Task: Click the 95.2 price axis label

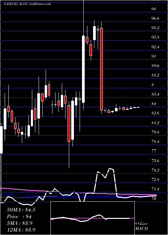Action: (x=155, y=28)
